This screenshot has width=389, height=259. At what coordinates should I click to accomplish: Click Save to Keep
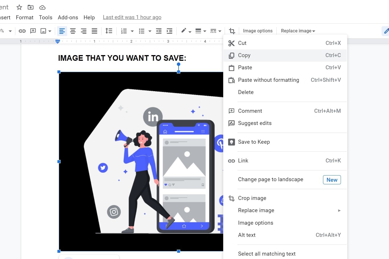285,142
